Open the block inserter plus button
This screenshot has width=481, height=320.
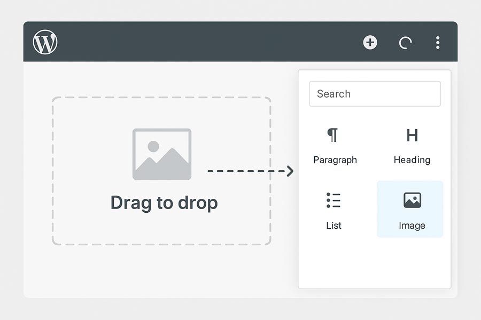[x=370, y=42]
